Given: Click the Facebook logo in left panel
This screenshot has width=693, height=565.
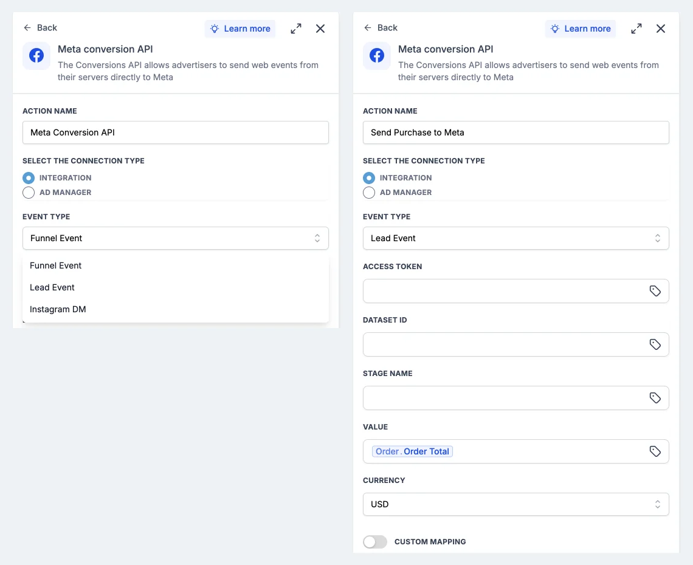Looking at the screenshot, I should click(36, 56).
